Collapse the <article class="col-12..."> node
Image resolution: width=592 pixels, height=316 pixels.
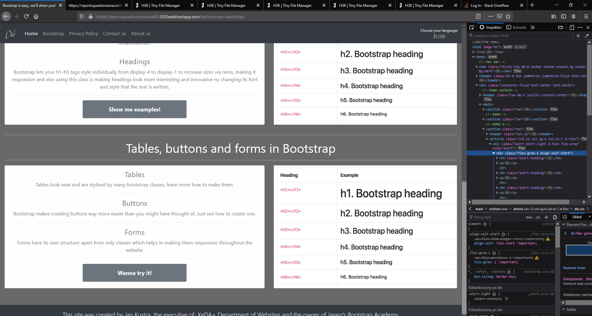tap(487, 139)
